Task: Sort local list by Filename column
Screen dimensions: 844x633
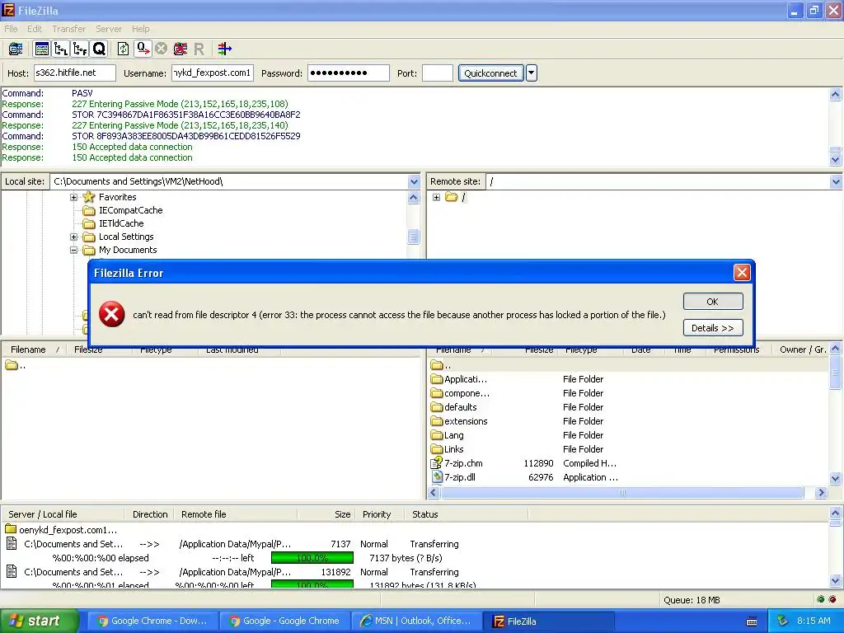Action: point(35,349)
